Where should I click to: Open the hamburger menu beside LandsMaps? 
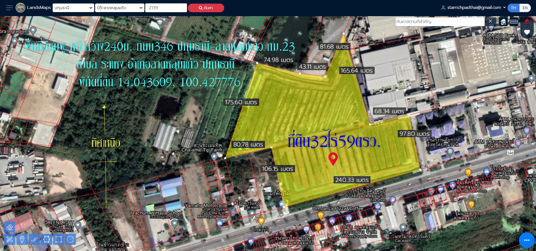coord(9,8)
